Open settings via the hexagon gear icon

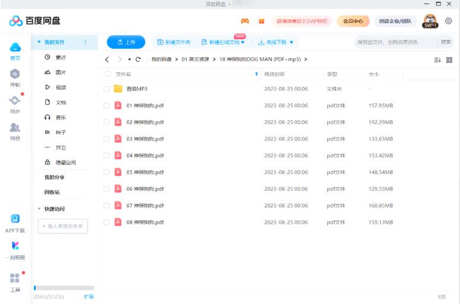click(x=448, y=21)
